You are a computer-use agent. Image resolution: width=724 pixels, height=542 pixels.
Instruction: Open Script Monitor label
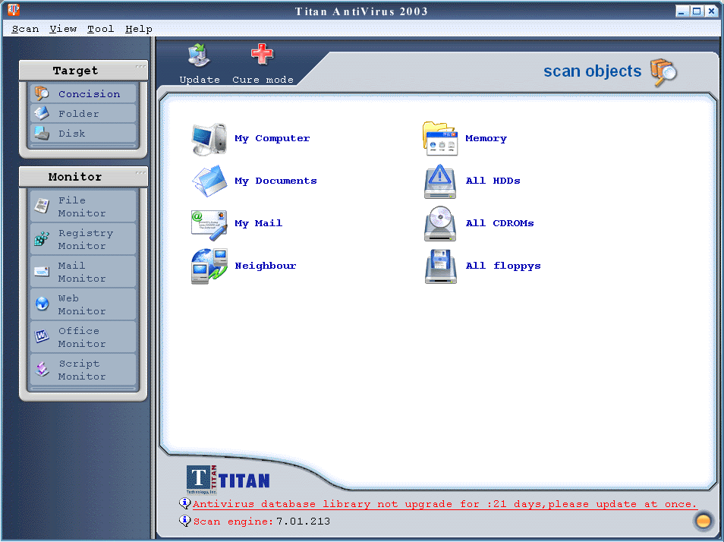(82, 370)
